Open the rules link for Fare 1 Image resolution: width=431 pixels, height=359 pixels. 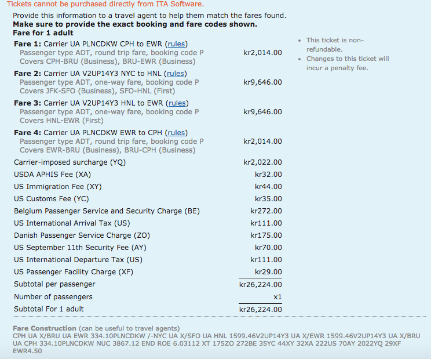tap(176, 44)
